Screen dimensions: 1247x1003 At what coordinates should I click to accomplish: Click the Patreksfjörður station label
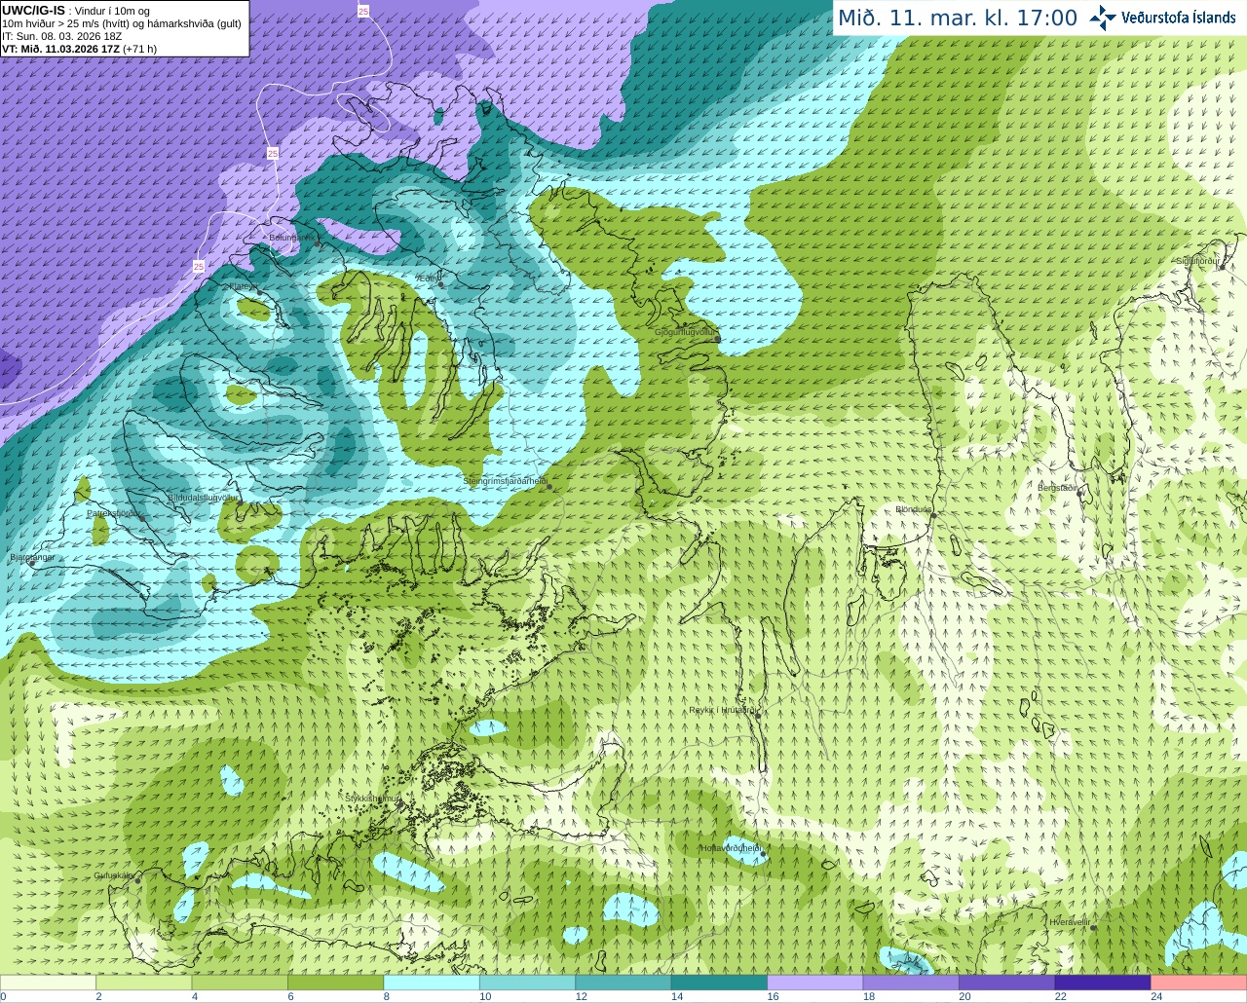(115, 513)
